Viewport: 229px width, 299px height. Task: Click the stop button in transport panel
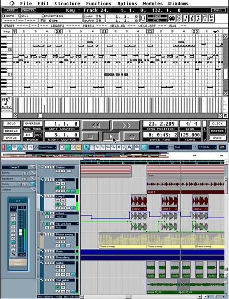(91, 136)
